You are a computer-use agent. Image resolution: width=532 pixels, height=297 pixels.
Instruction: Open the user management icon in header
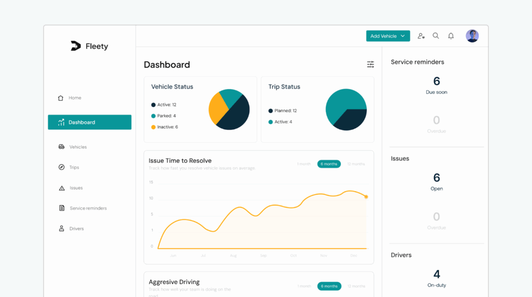pyautogui.click(x=421, y=36)
